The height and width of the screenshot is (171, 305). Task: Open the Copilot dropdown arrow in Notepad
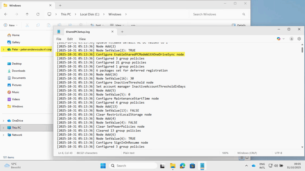(284, 39)
